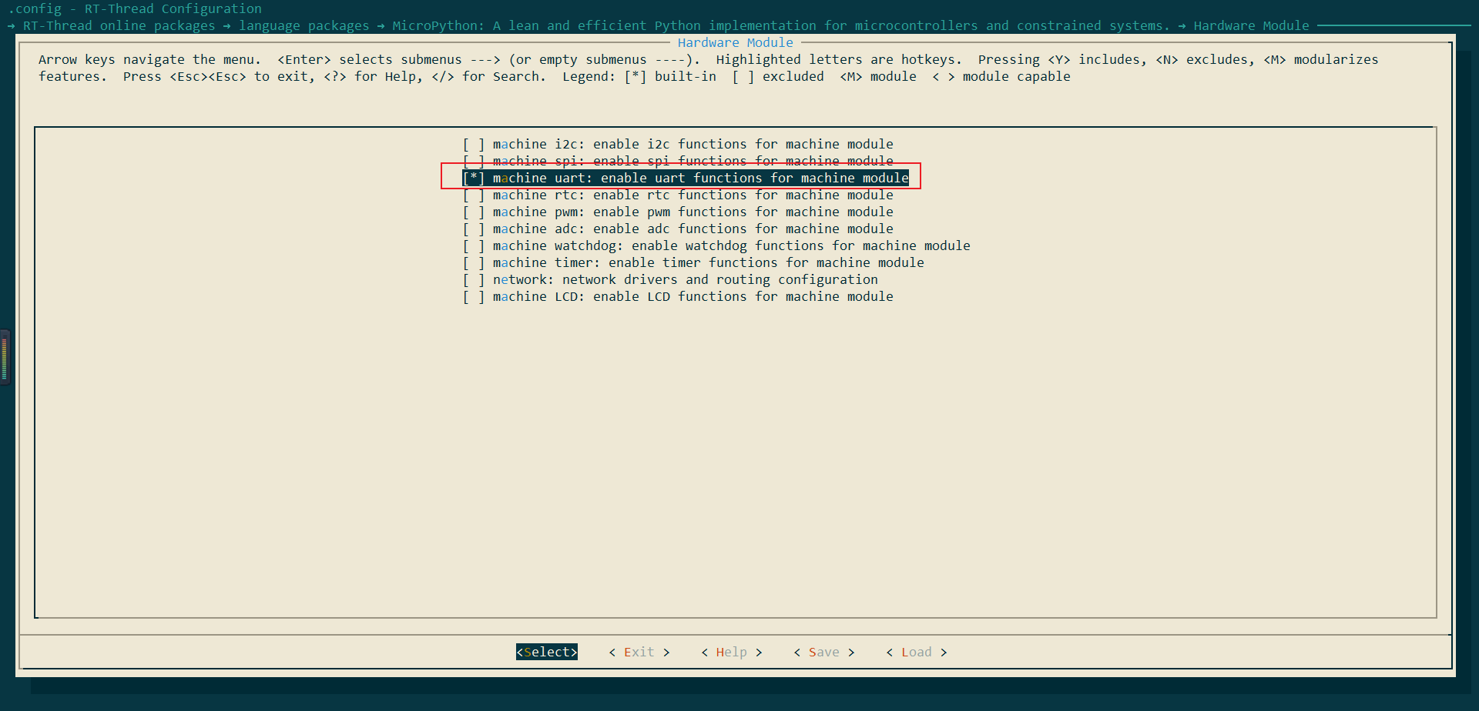
Task: Toggle machine i2c checkbox
Action: pos(473,144)
